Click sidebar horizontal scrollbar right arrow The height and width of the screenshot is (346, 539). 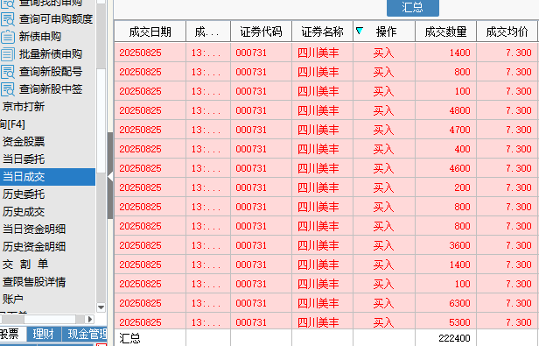click(x=90, y=319)
